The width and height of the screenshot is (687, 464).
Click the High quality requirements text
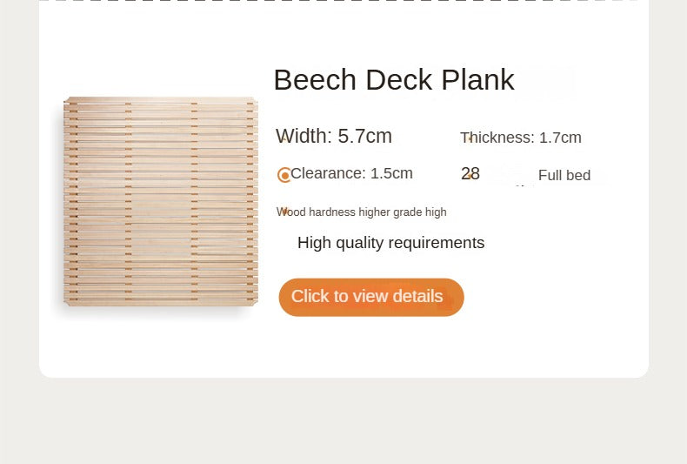tap(390, 243)
